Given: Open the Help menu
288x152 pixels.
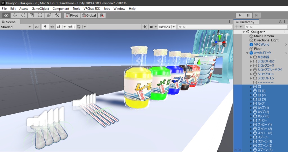Looking at the screenshot, I should pyautogui.click(x=132, y=9).
